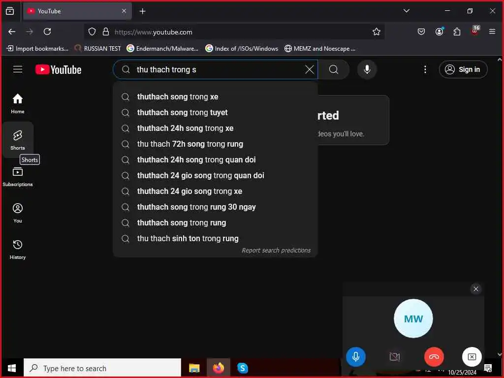The image size is (504, 378).
Task: Click Report search predictions link
Action: click(276, 251)
